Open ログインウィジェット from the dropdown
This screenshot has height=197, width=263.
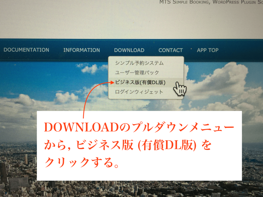tap(139, 92)
